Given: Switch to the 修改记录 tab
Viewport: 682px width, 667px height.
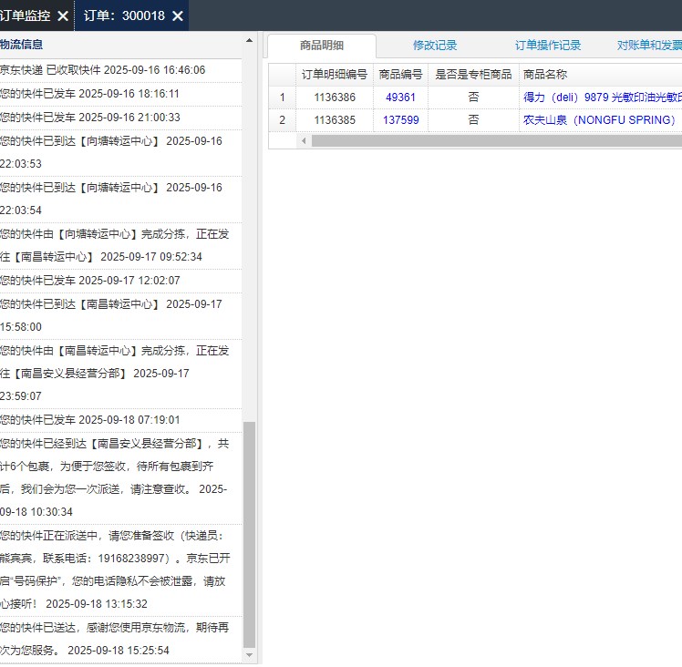Looking at the screenshot, I should (x=435, y=46).
